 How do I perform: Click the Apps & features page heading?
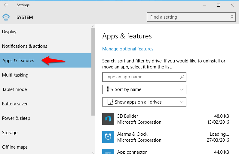point(127,36)
